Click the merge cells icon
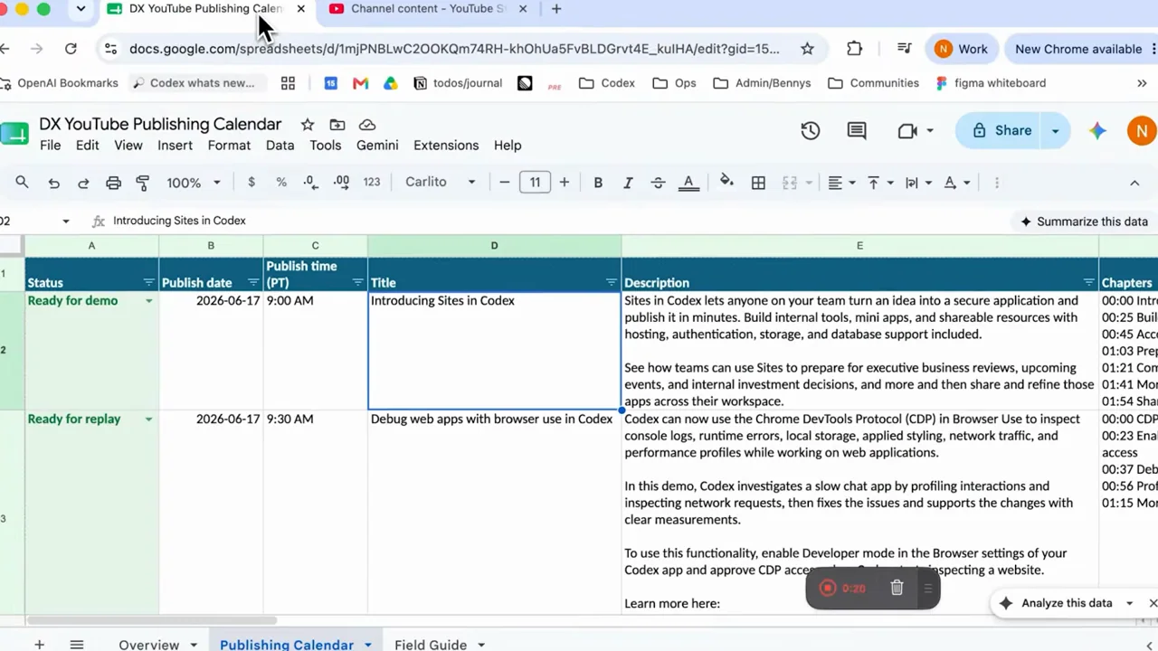Screen dimensions: 1158x651 tap(790, 183)
